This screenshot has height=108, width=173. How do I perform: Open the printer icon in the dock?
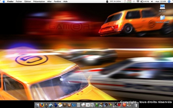pos(83,105)
